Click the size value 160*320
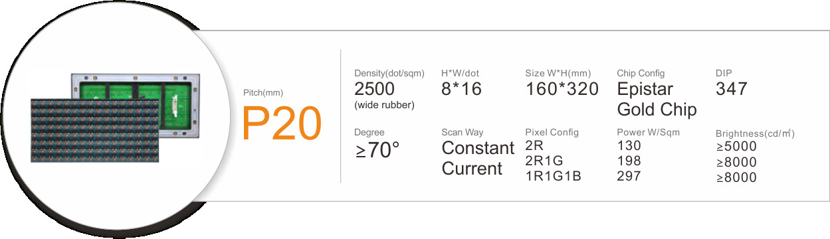830x239 pixels. pos(562,89)
